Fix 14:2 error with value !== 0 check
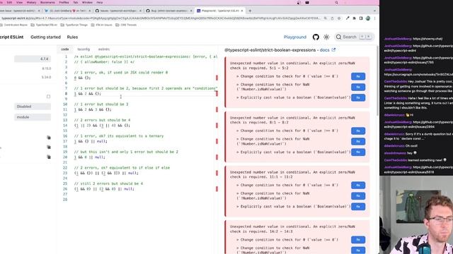Viewport: 453px width, 254px height. 358,240
